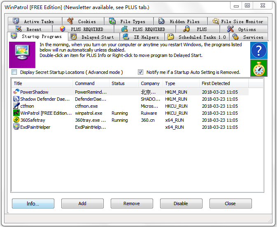Sort list by Command column header

tap(91, 83)
